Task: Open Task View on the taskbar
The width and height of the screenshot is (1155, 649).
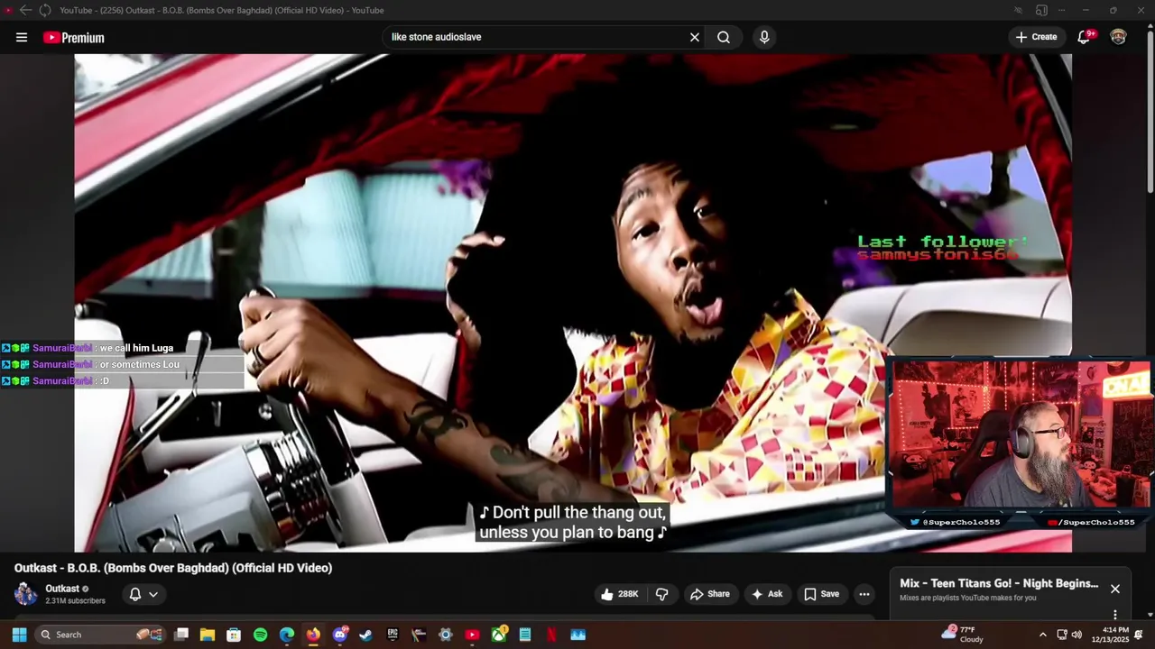Action: click(181, 635)
